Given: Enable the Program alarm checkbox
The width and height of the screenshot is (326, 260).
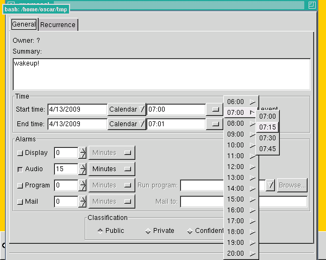Looking at the screenshot, I should (x=21, y=186).
